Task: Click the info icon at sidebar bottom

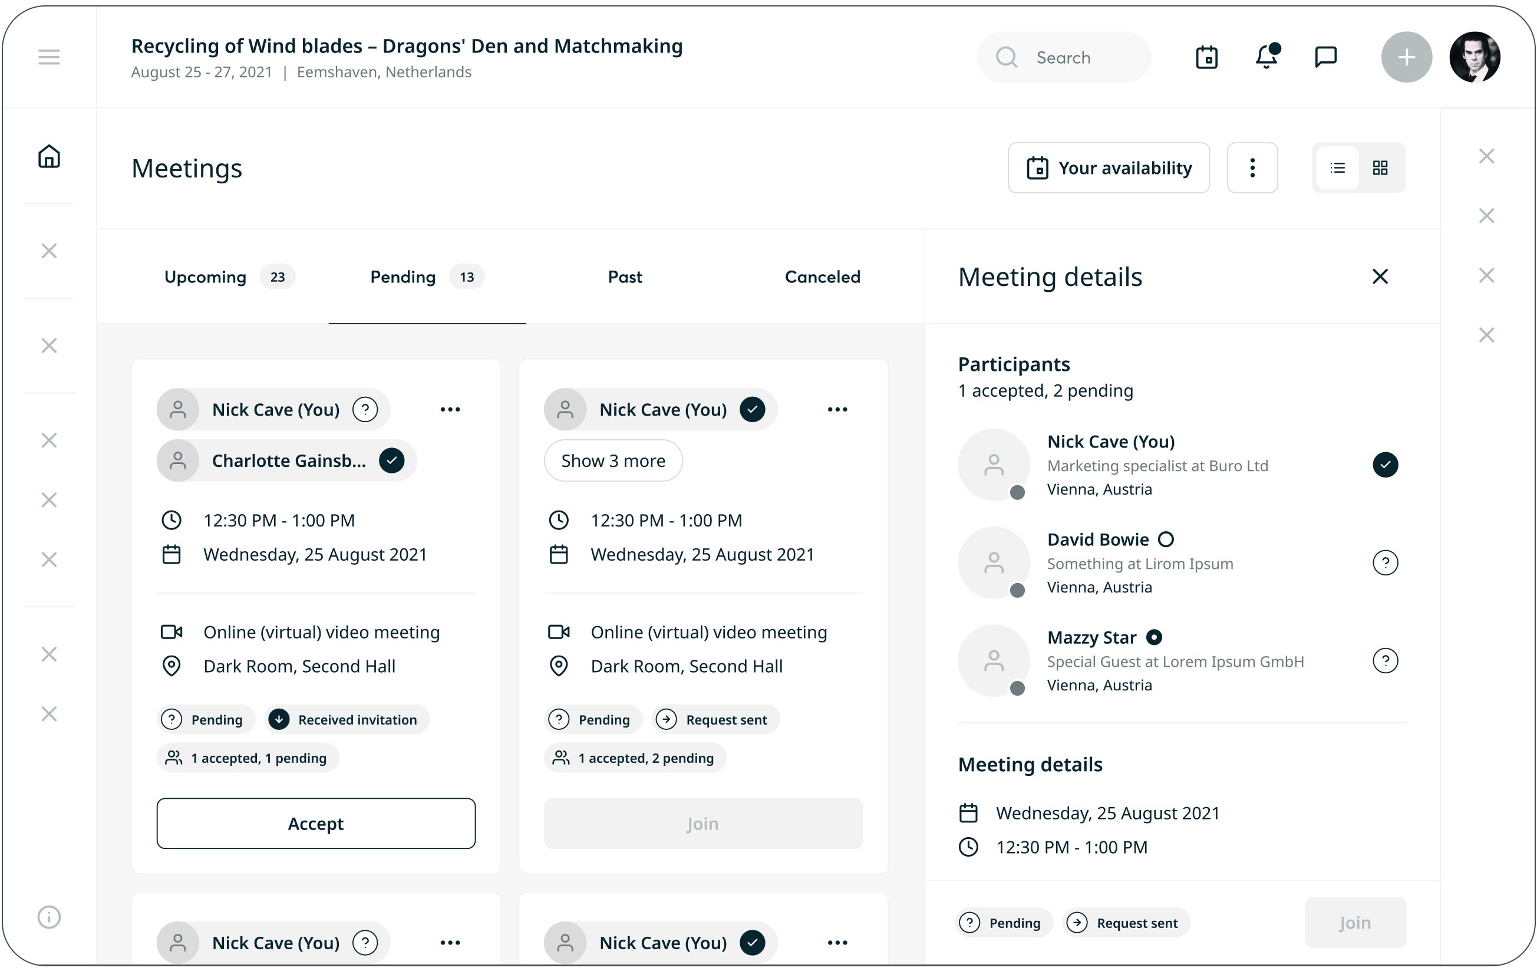Action: pos(49,917)
